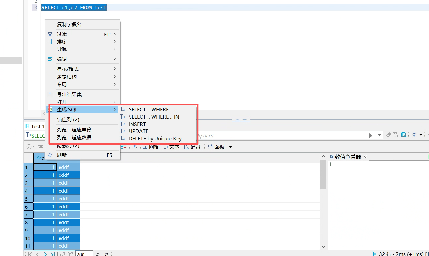The width and height of the screenshot is (429, 256).
Task: Click the custom filter funnel toolbar icon
Action: point(396,135)
